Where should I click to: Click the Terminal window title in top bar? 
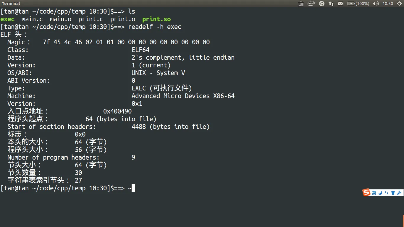click(11, 4)
